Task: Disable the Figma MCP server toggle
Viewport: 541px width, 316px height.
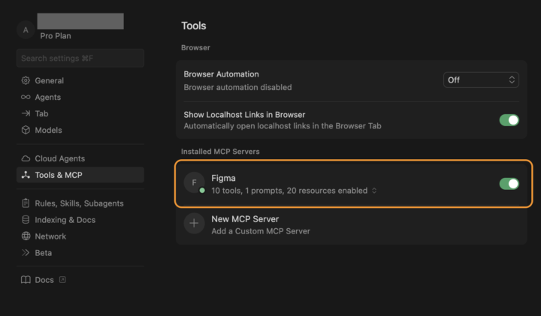Action: tap(509, 184)
